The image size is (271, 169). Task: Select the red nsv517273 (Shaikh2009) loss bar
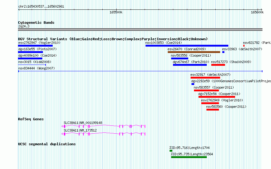(x=218, y=65)
